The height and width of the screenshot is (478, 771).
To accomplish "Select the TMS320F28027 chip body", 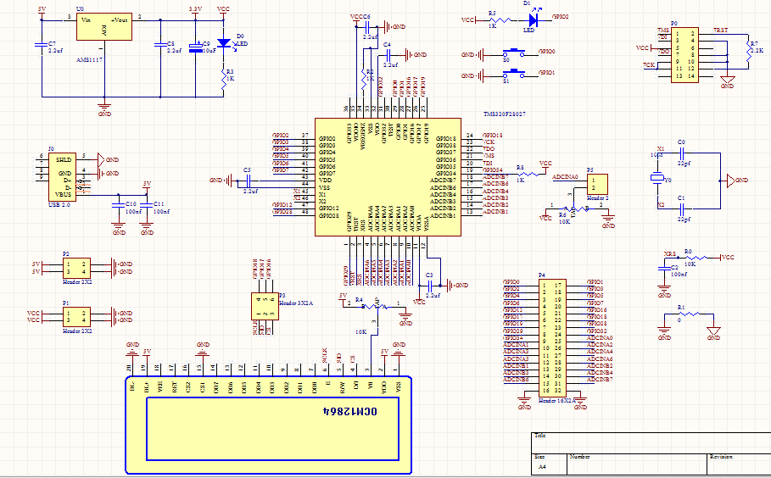I will point(388,177).
